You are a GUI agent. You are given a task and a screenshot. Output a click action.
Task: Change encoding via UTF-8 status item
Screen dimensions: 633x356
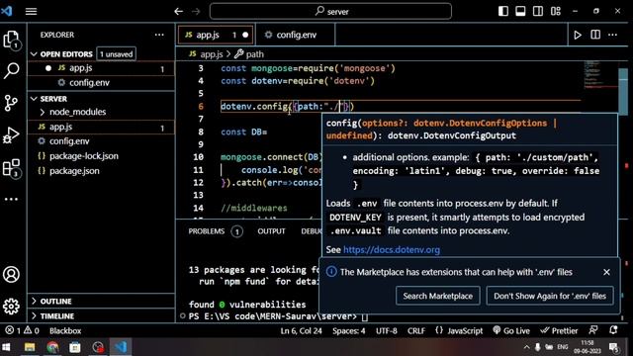pyautogui.click(x=387, y=330)
